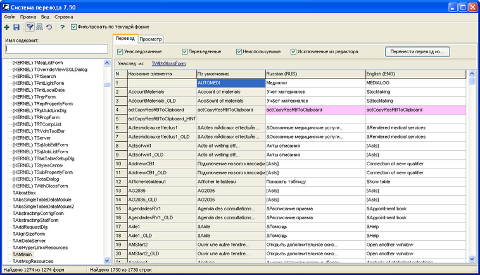Click the 'English (ENG)' column header

(x=415, y=74)
